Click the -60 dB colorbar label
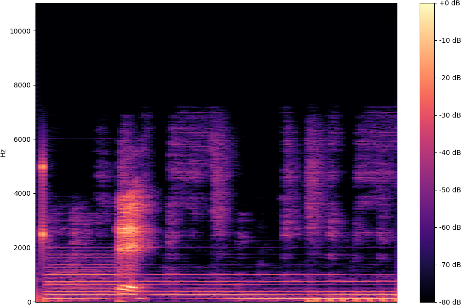 (x=450, y=227)
